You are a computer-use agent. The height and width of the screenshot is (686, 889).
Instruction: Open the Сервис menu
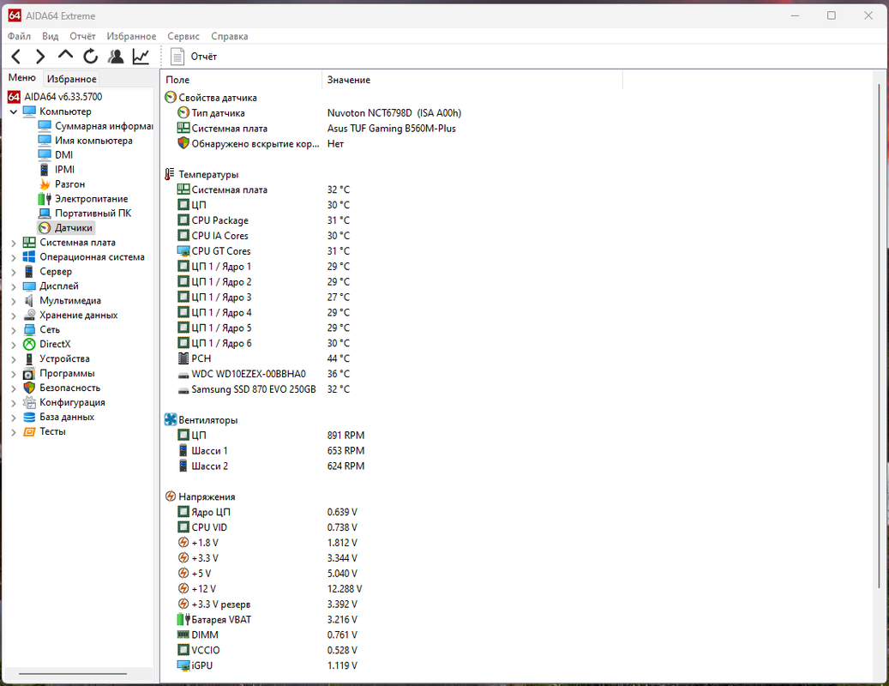point(183,36)
